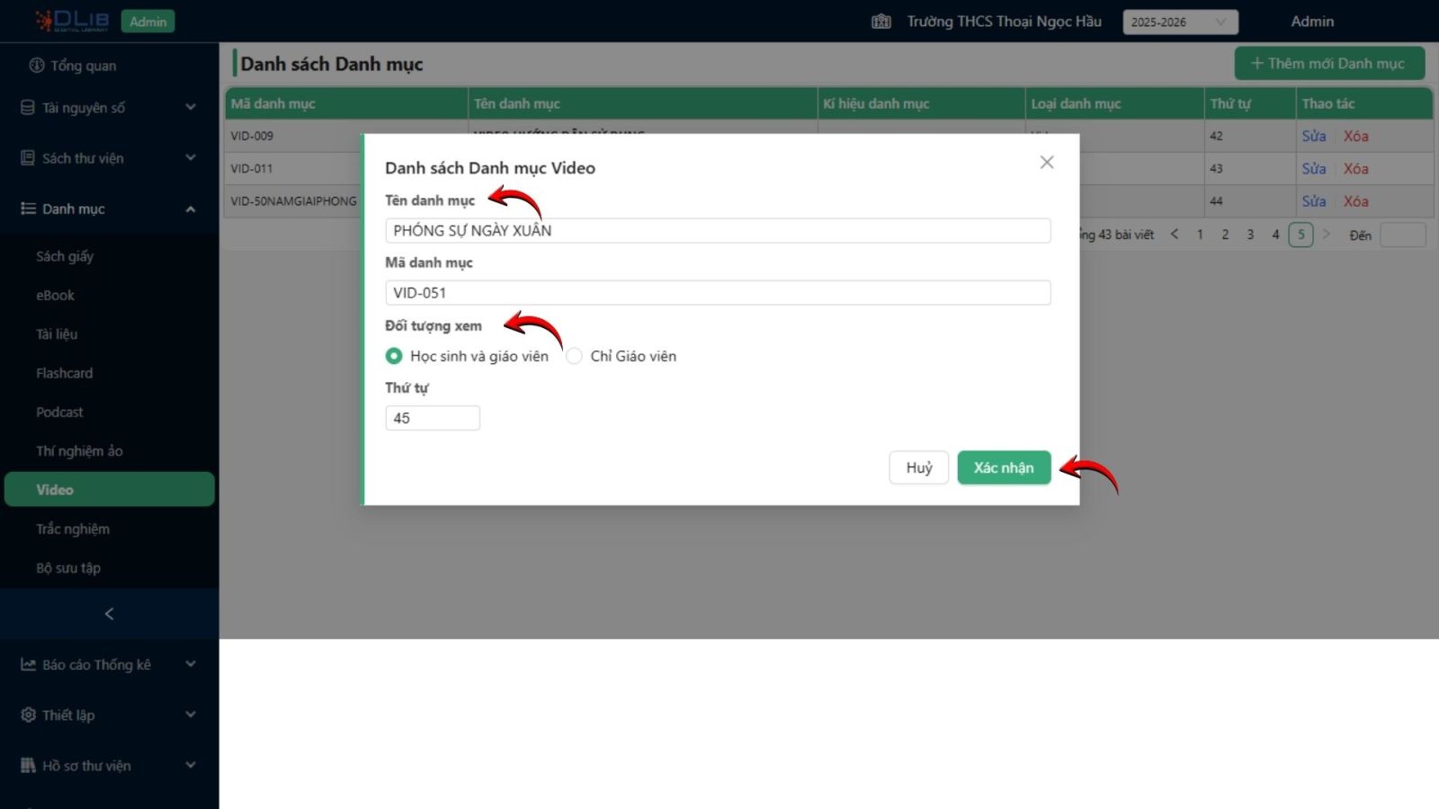
Task: Click the Thiết lập gear icon
Action: tap(28, 716)
